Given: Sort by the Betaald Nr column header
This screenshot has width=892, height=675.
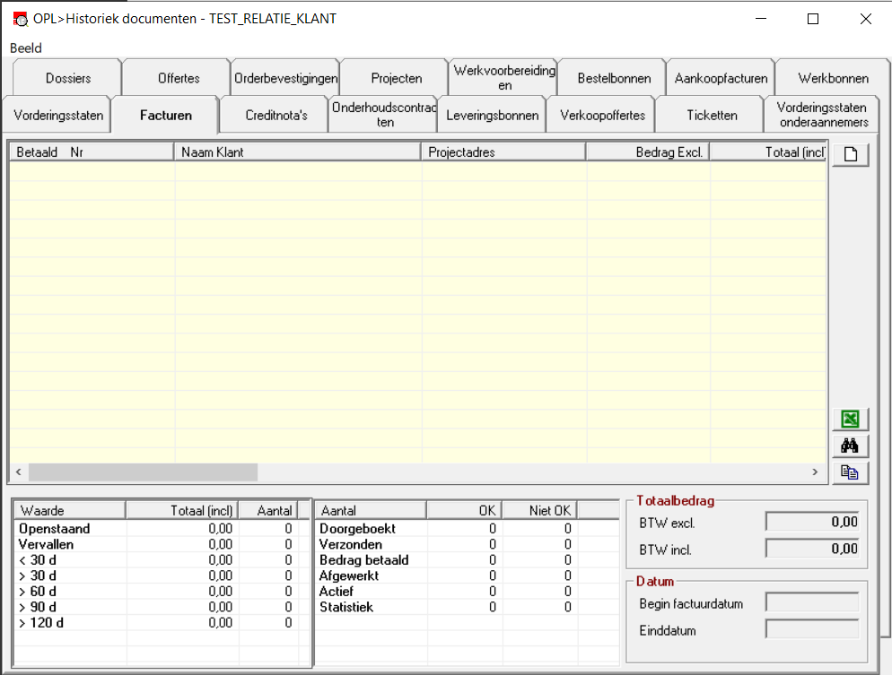Looking at the screenshot, I should click(92, 152).
